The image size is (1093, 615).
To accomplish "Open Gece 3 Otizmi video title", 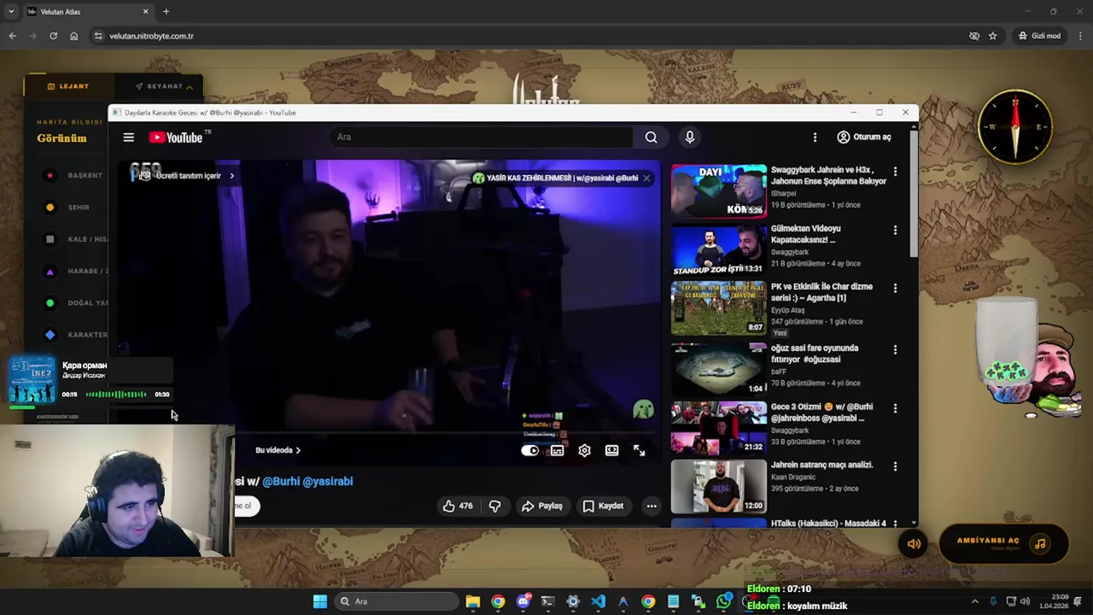I will (x=821, y=413).
